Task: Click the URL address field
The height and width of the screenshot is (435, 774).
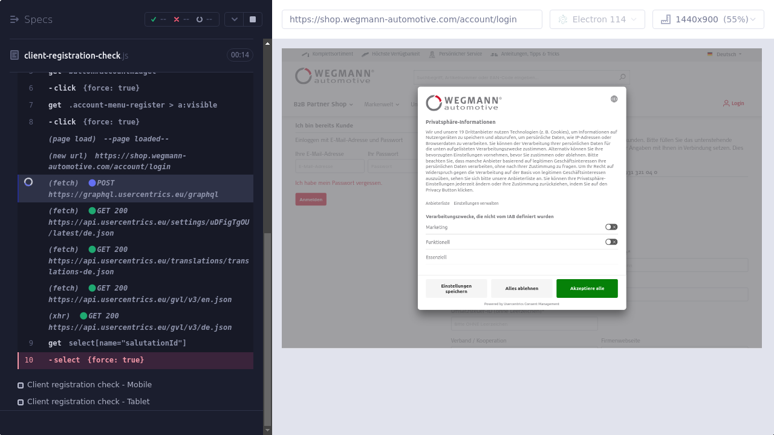Action: (x=411, y=19)
